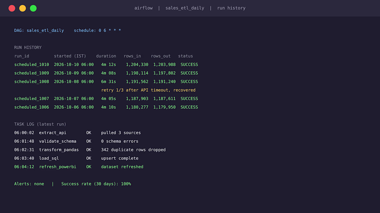The height and width of the screenshot is (213, 380).
Task: Open the scheduled_1009 run entry
Action: (106, 73)
